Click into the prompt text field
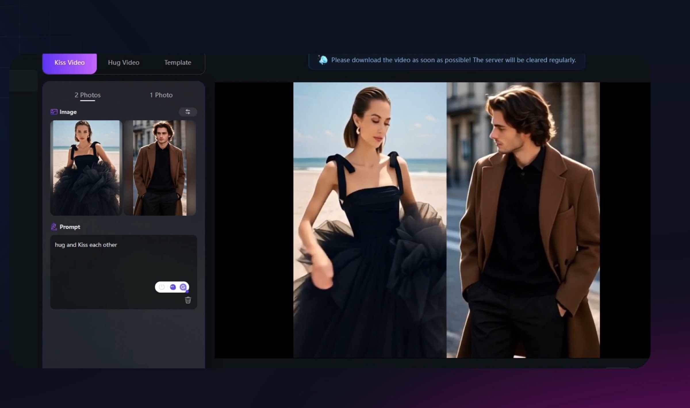This screenshot has height=408, width=690. click(115, 265)
